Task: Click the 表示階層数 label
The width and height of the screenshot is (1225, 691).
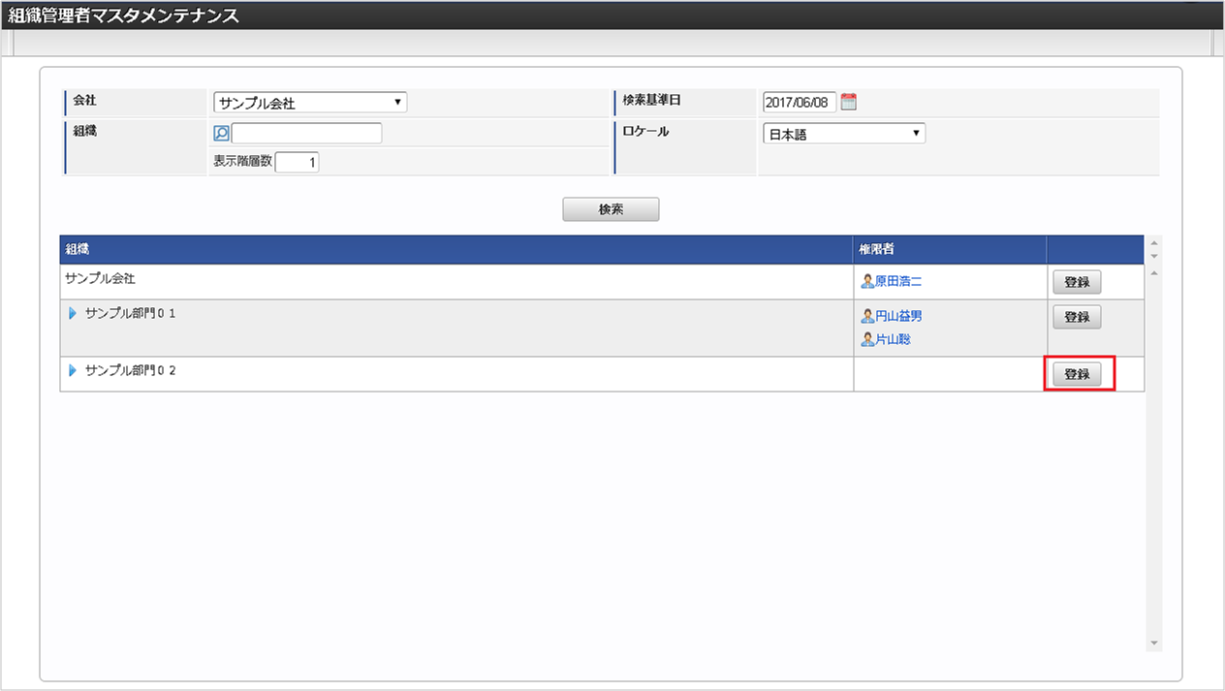Action: pyautogui.click(x=243, y=163)
